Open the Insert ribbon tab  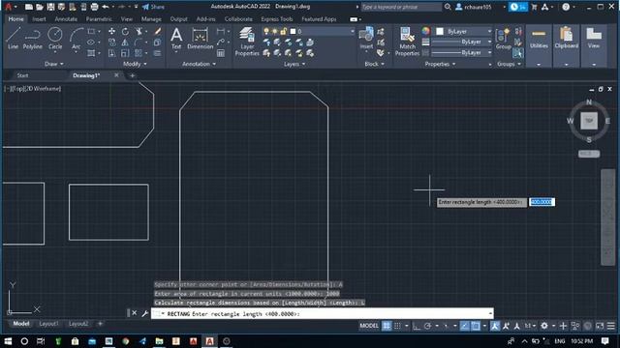(39, 19)
